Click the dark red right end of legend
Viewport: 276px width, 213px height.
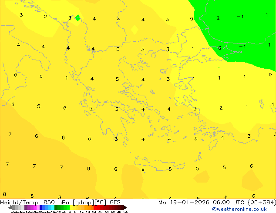124,207
